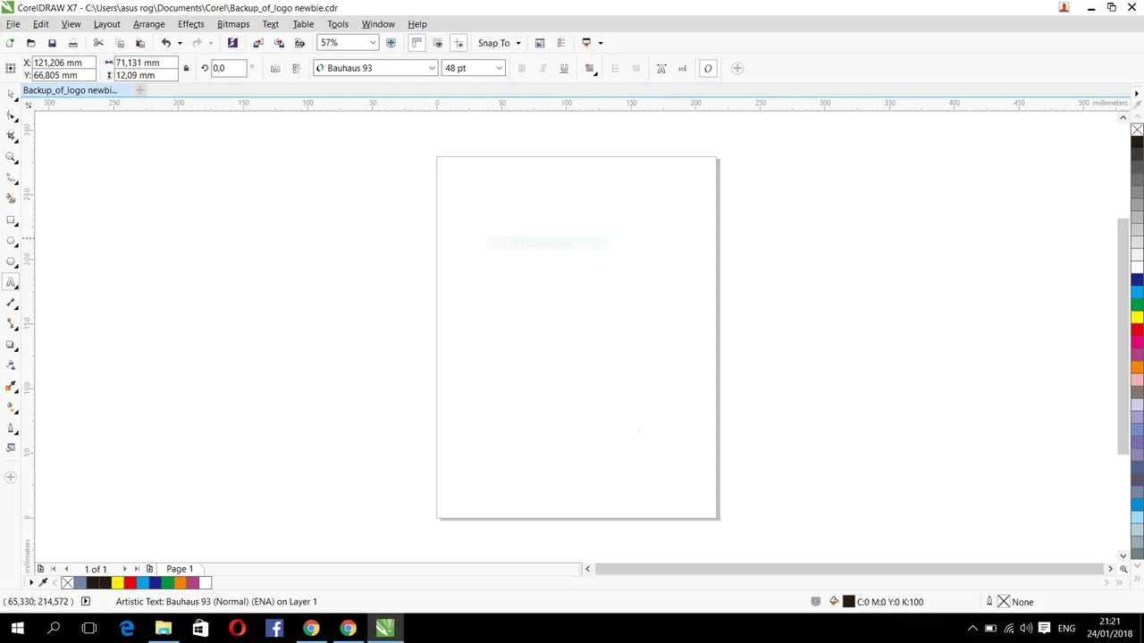Select the Freehand drawing tool
This screenshot has width=1144, height=643.
point(11,178)
